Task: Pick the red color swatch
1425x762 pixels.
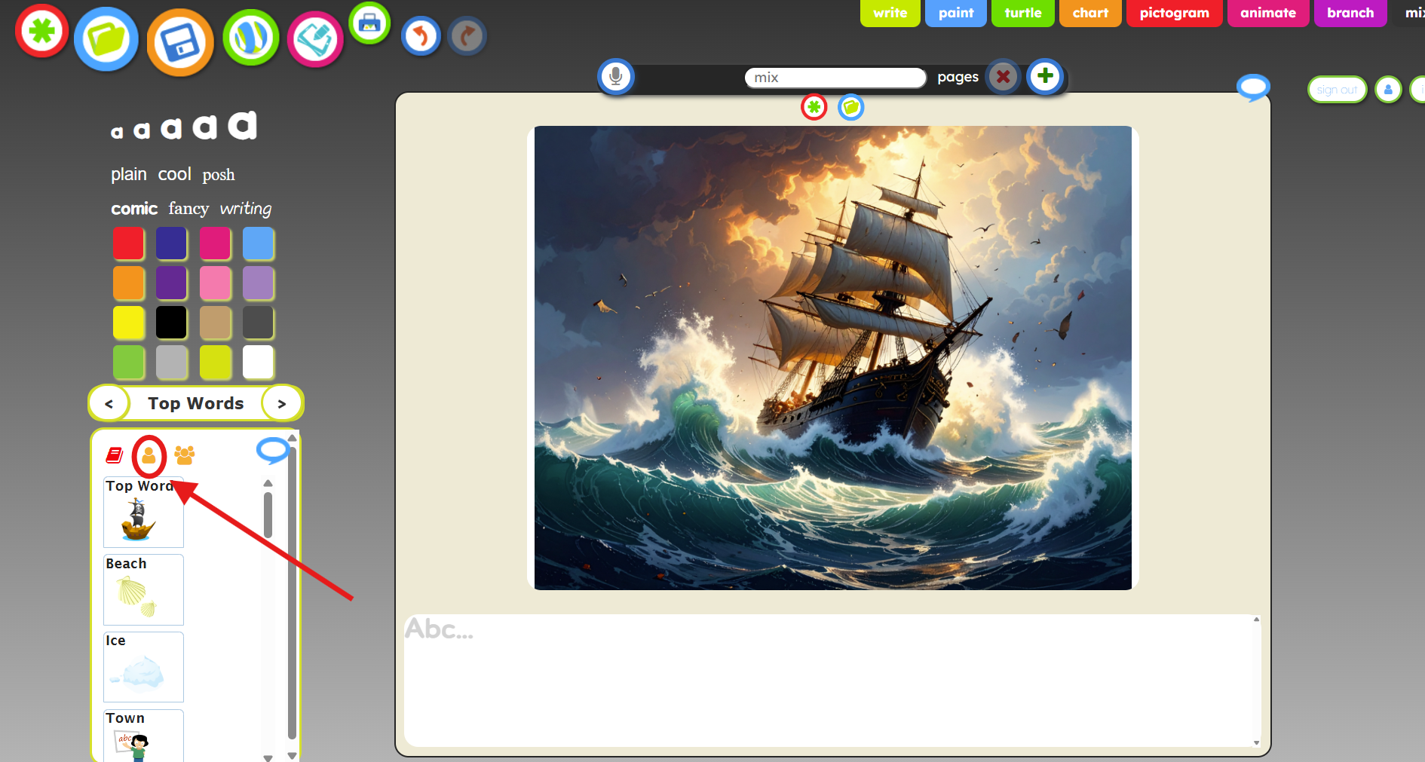Action: click(x=128, y=243)
